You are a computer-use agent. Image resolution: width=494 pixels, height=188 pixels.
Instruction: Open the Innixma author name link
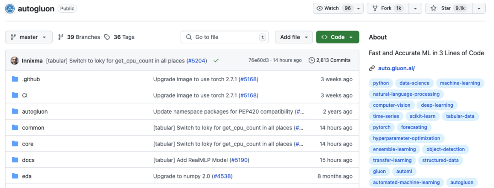32,61
